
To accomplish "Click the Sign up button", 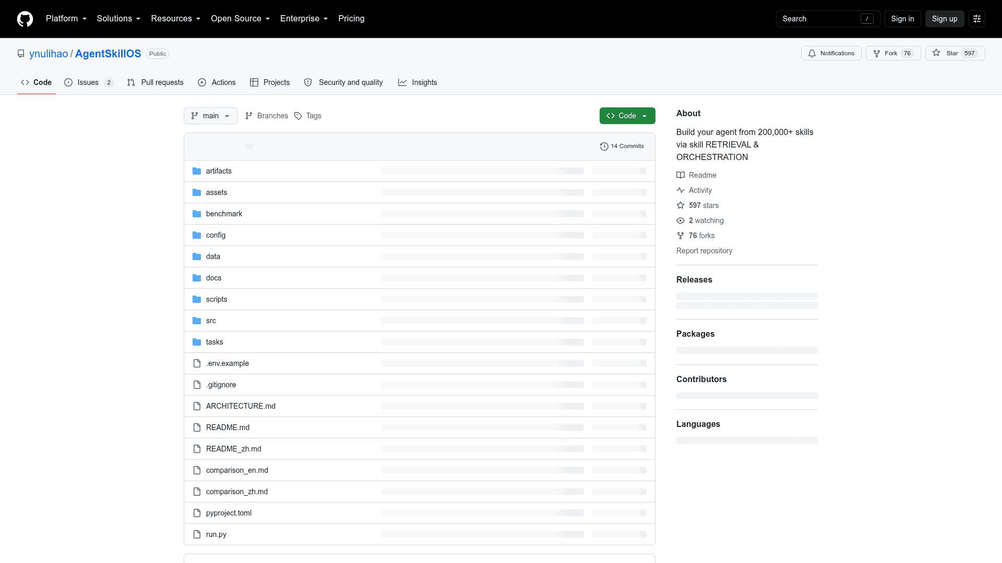I will 945,19.
